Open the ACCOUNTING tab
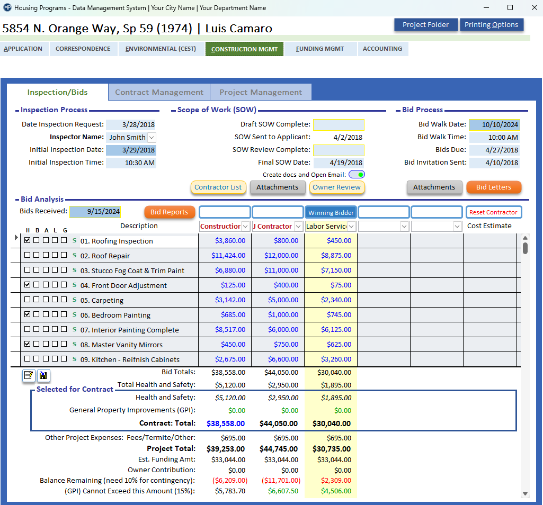 click(x=382, y=49)
